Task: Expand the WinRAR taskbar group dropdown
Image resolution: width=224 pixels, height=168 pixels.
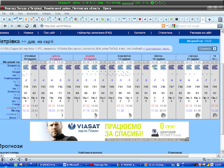Action: 140,165
